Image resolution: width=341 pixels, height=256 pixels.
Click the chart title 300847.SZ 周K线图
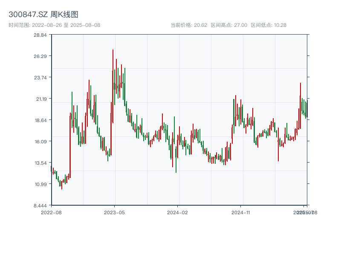43,15
